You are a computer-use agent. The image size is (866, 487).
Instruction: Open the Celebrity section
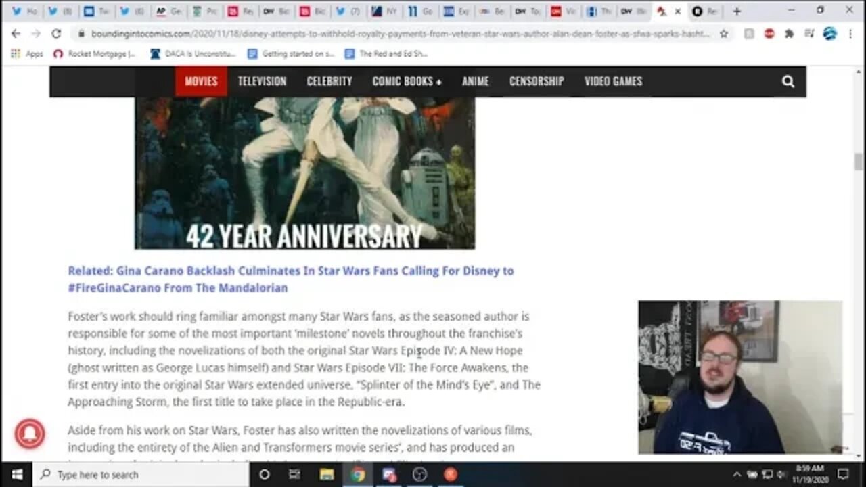click(329, 81)
